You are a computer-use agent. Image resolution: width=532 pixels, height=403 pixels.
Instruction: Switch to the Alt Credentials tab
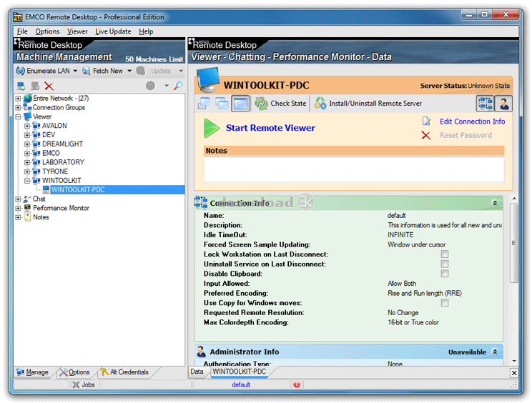125,372
